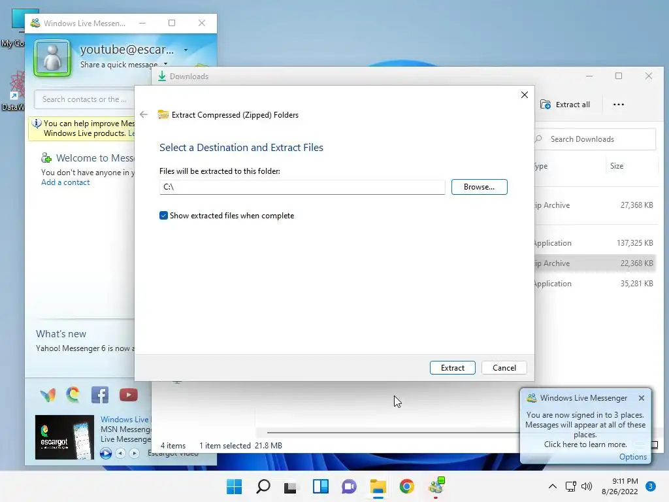Open Google Chrome from the taskbar
The width and height of the screenshot is (669, 502).
pos(406,486)
